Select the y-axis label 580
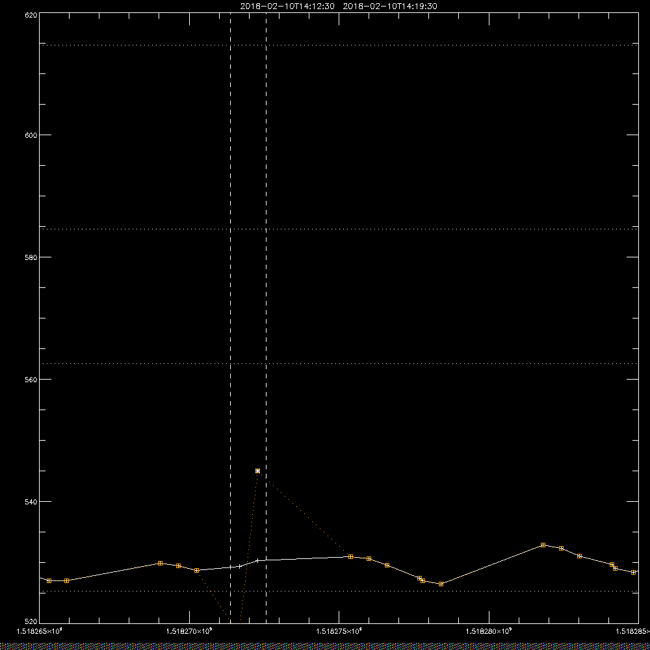Image resolution: width=650 pixels, height=650 pixels. click(x=31, y=257)
